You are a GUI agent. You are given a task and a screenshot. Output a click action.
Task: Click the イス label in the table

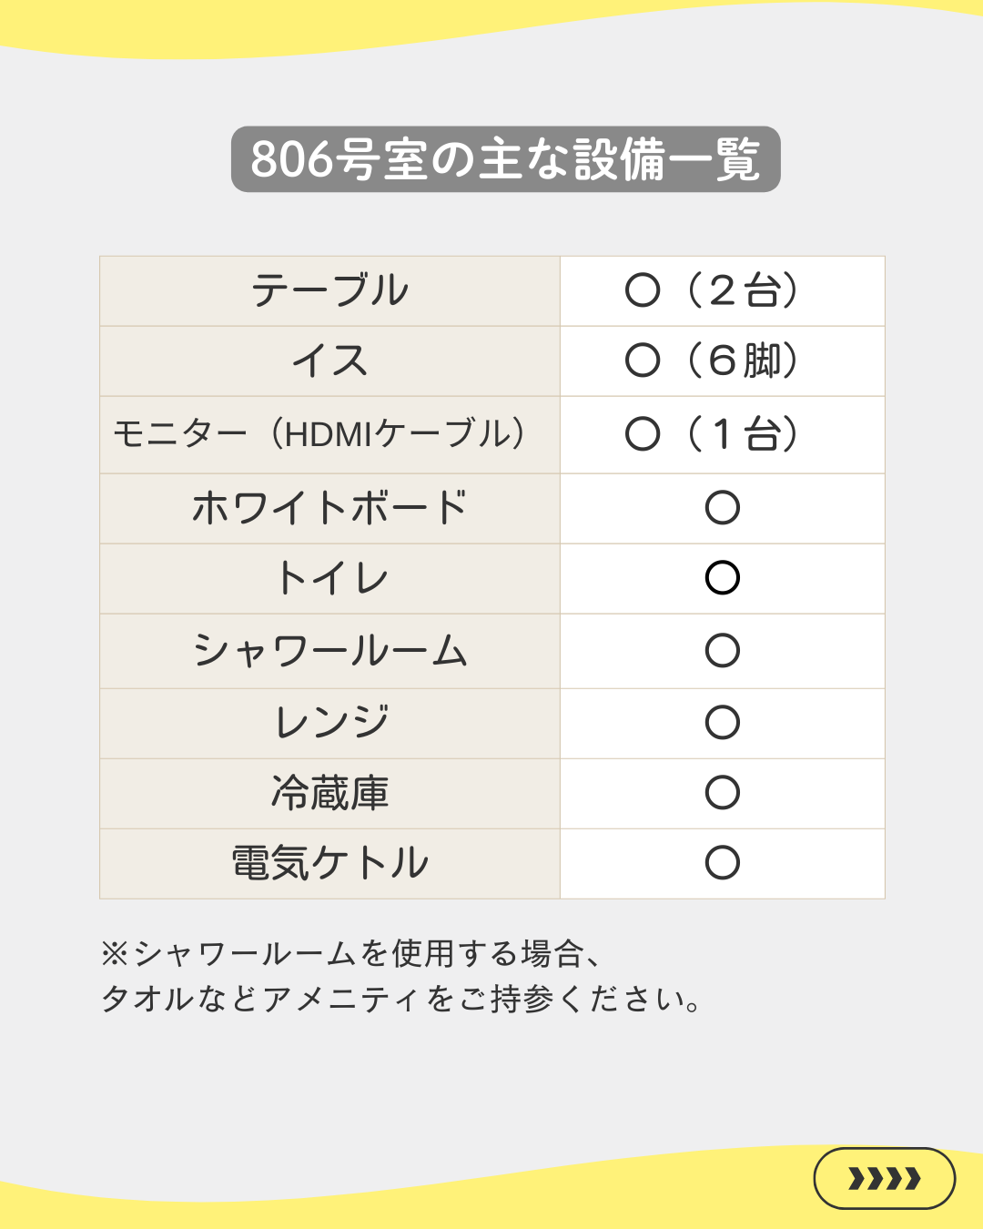(x=329, y=361)
